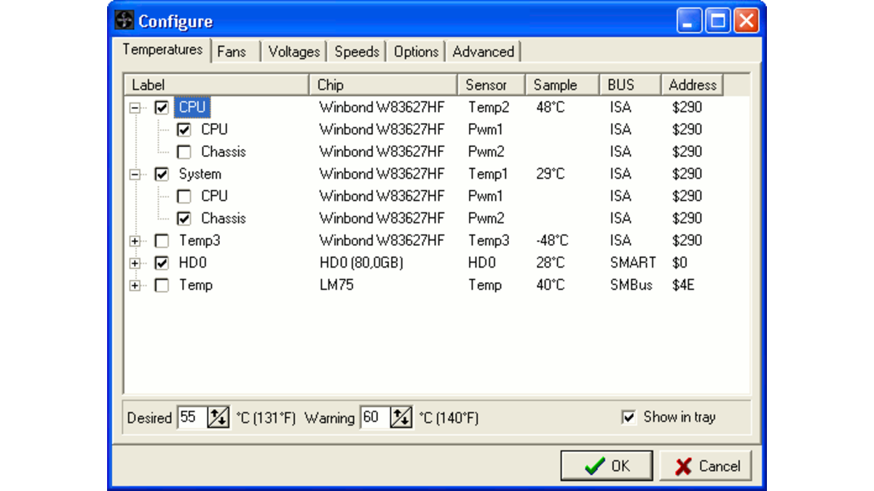The height and width of the screenshot is (491, 874).
Task: Expand the Temp3 tree node
Action: (x=135, y=241)
